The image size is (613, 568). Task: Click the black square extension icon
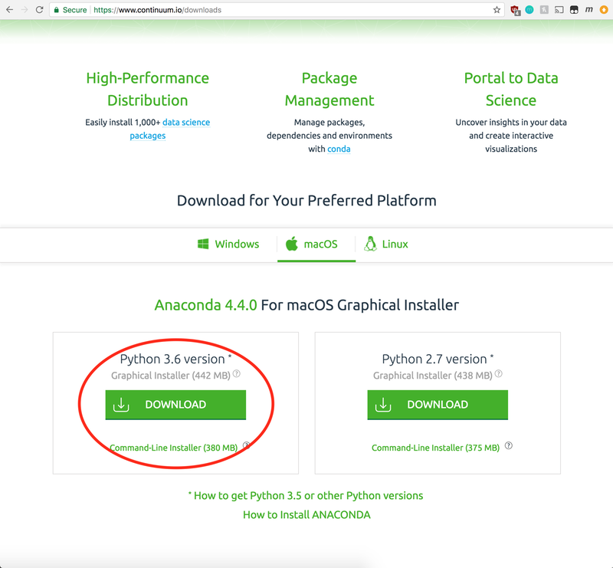pyautogui.click(x=574, y=10)
